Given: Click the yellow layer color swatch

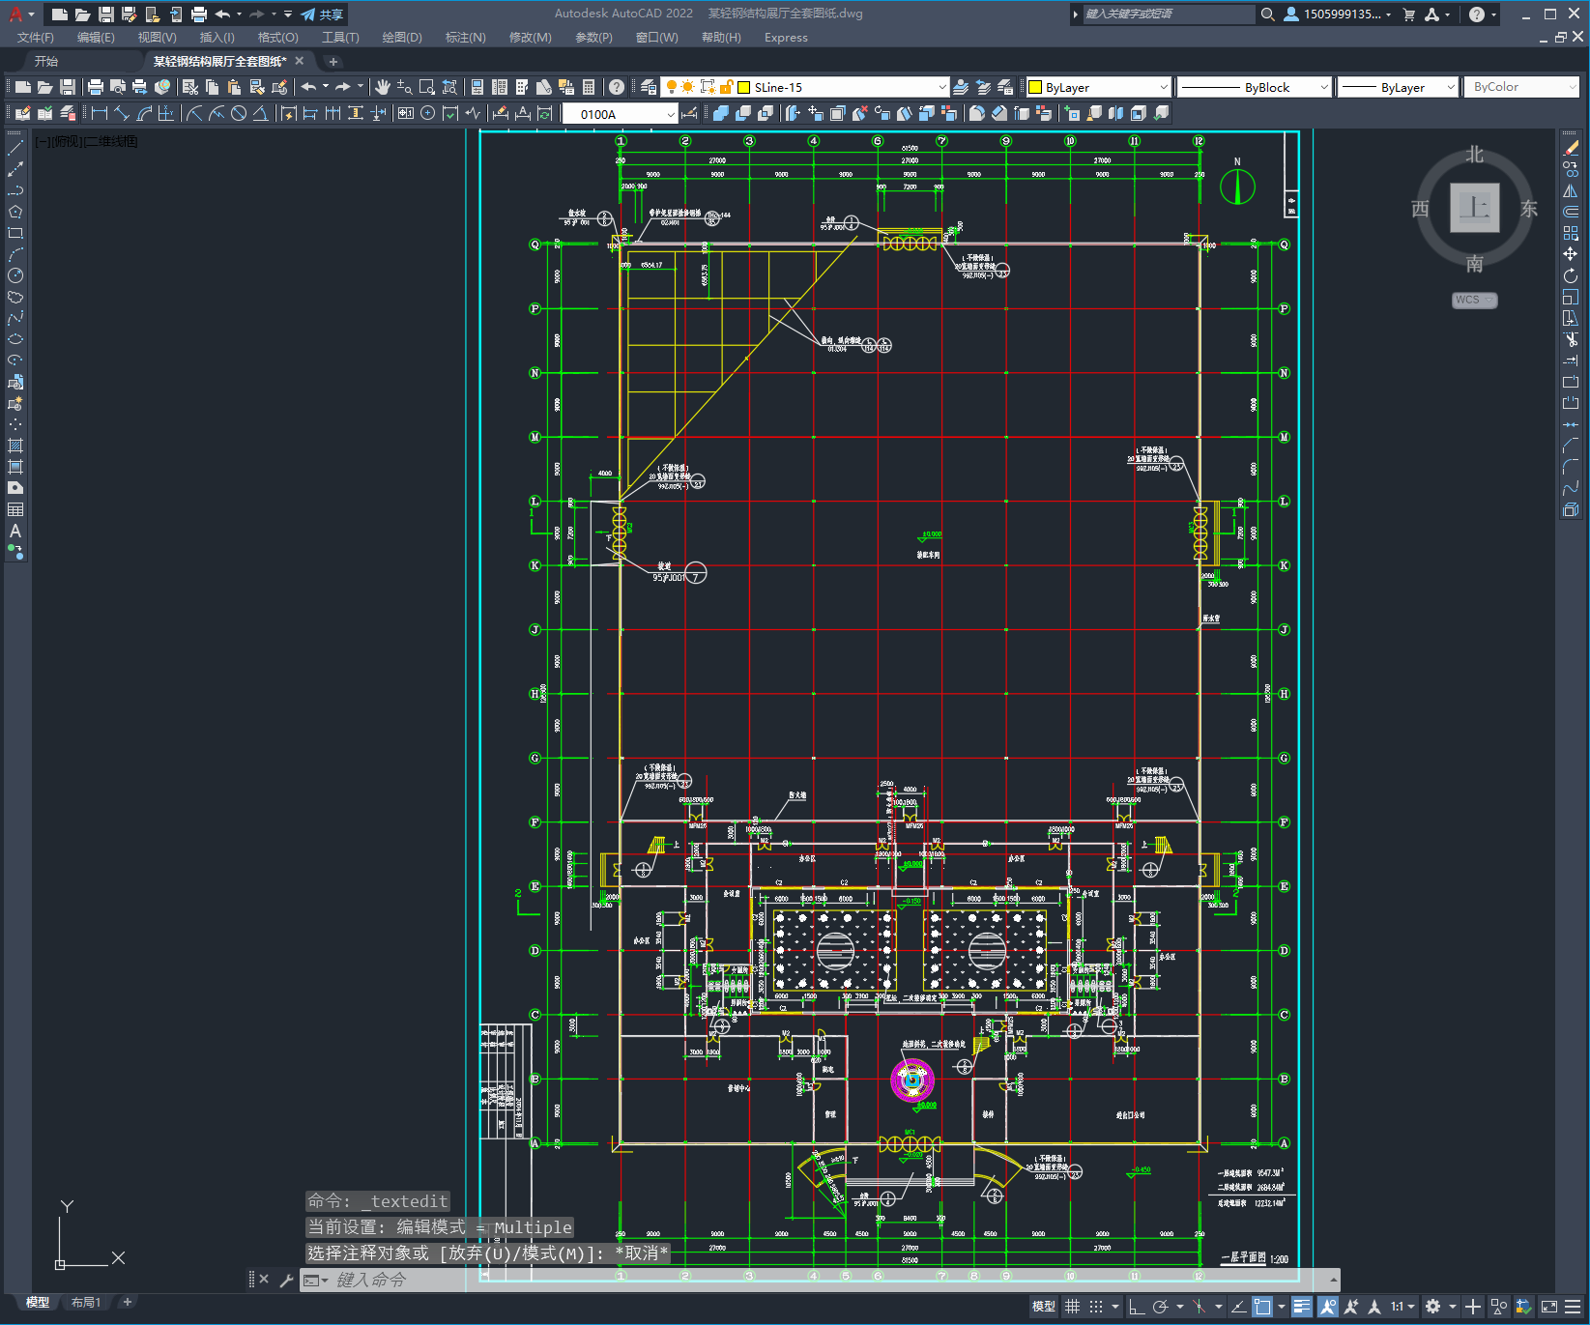Looking at the screenshot, I should [x=744, y=87].
